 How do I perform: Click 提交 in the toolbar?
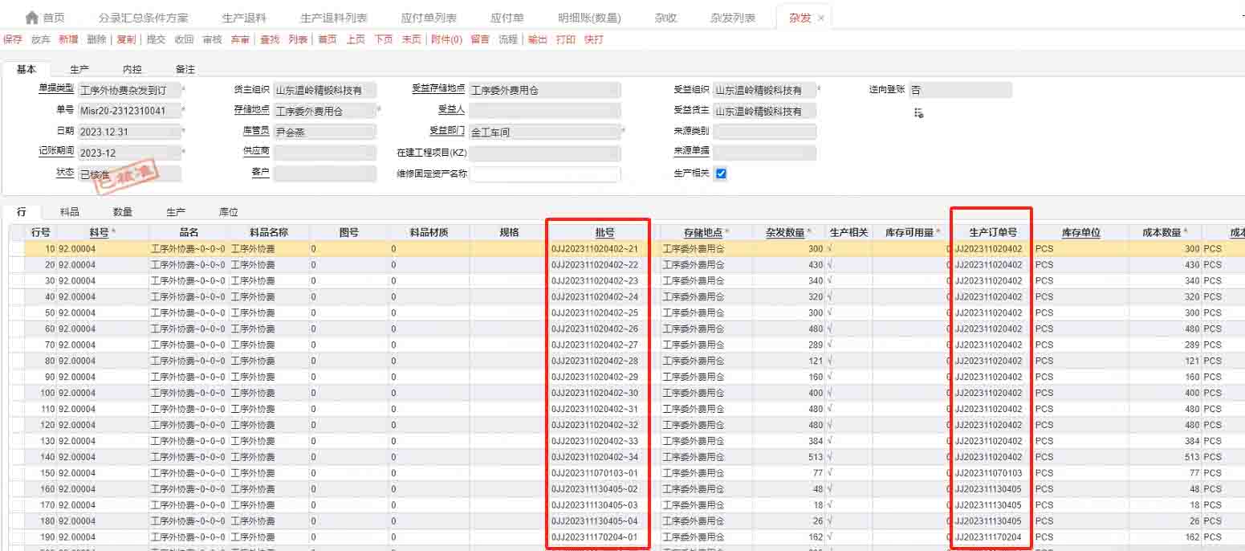(x=156, y=39)
